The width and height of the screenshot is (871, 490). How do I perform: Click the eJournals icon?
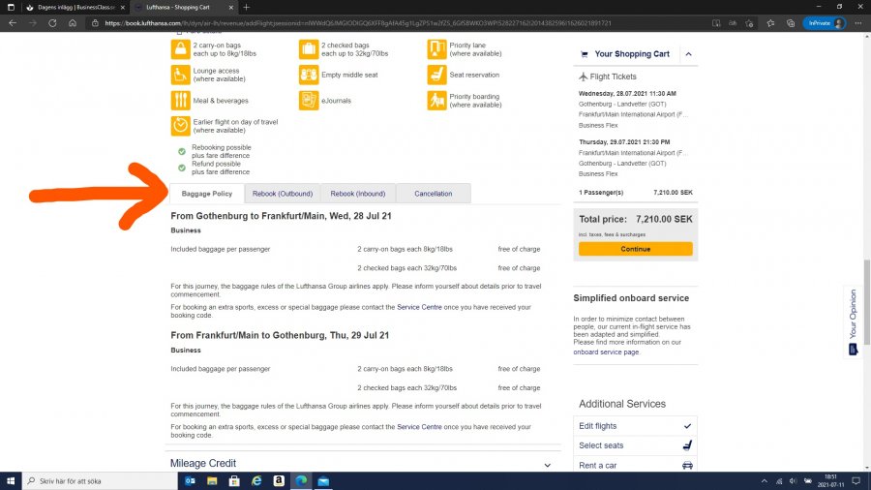click(309, 101)
